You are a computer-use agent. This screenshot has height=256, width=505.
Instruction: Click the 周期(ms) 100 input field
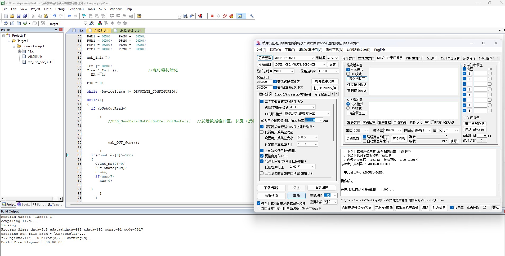coord(427,122)
